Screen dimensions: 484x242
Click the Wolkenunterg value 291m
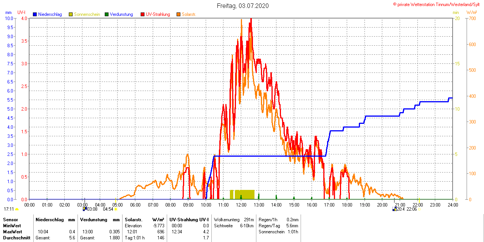click(x=249, y=219)
